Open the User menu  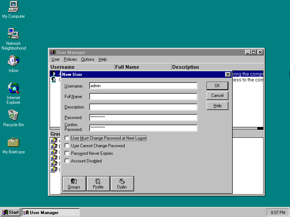coord(55,59)
